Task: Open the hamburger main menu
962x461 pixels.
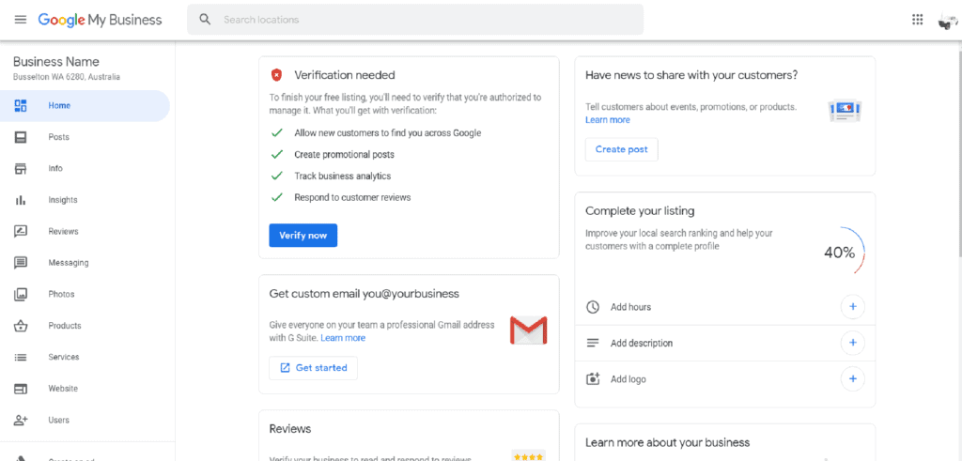Action: pos(21,20)
